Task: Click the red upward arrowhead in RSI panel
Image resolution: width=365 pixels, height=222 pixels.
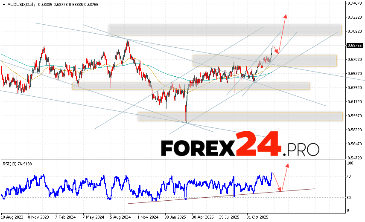Action: point(287,165)
